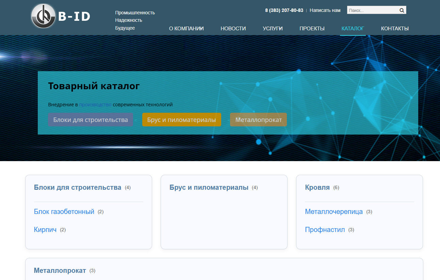Select the КАТАЛОГ tab
This screenshot has height=280, width=440.
(353, 29)
